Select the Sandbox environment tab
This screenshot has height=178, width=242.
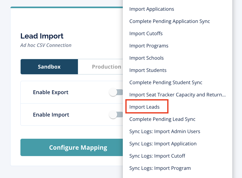tap(49, 67)
